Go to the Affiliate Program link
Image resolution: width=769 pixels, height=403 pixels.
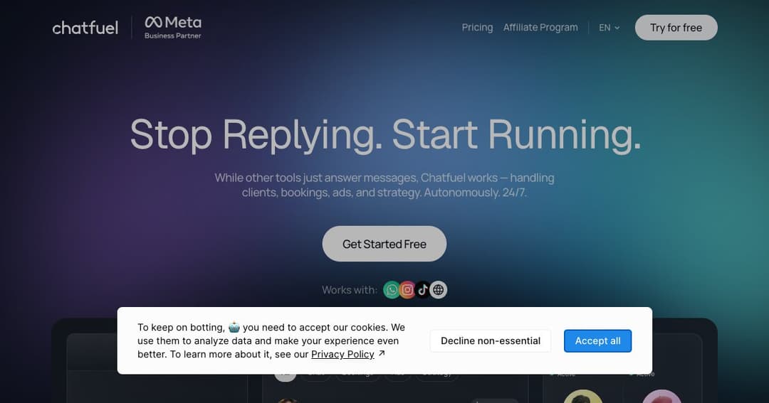point(540,28)
